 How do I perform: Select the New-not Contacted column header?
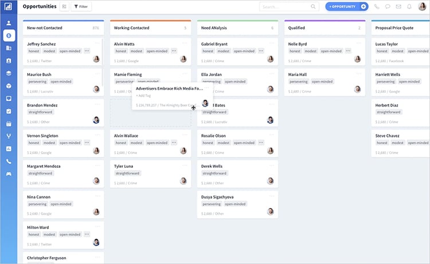coord(45,27)
